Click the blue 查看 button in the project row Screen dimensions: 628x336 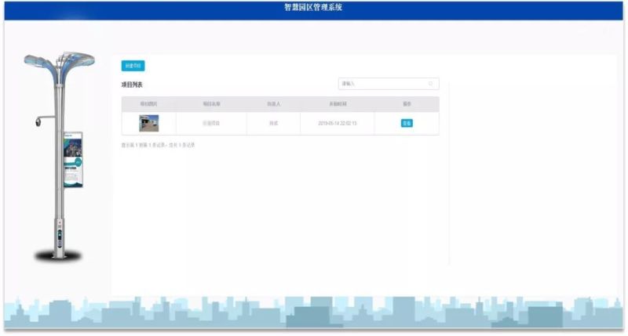coord(407,123)
